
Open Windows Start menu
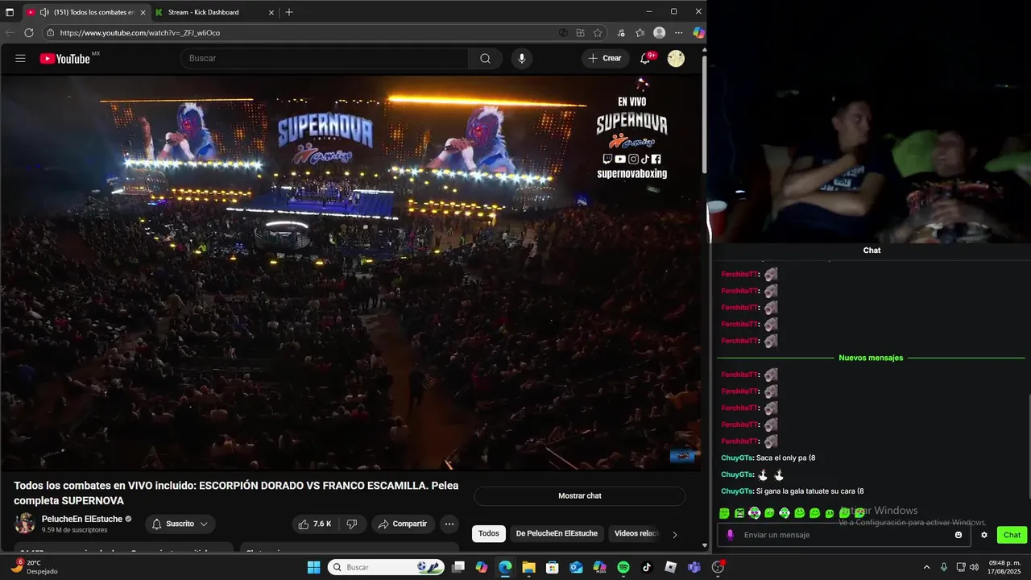pyautogui.click(x=314, y=567)
